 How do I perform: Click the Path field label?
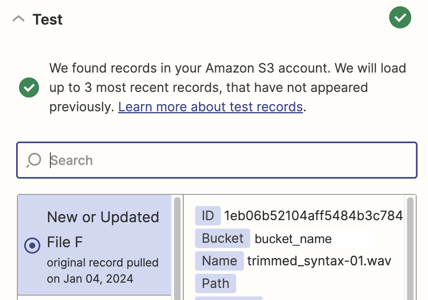coord(215,283)
